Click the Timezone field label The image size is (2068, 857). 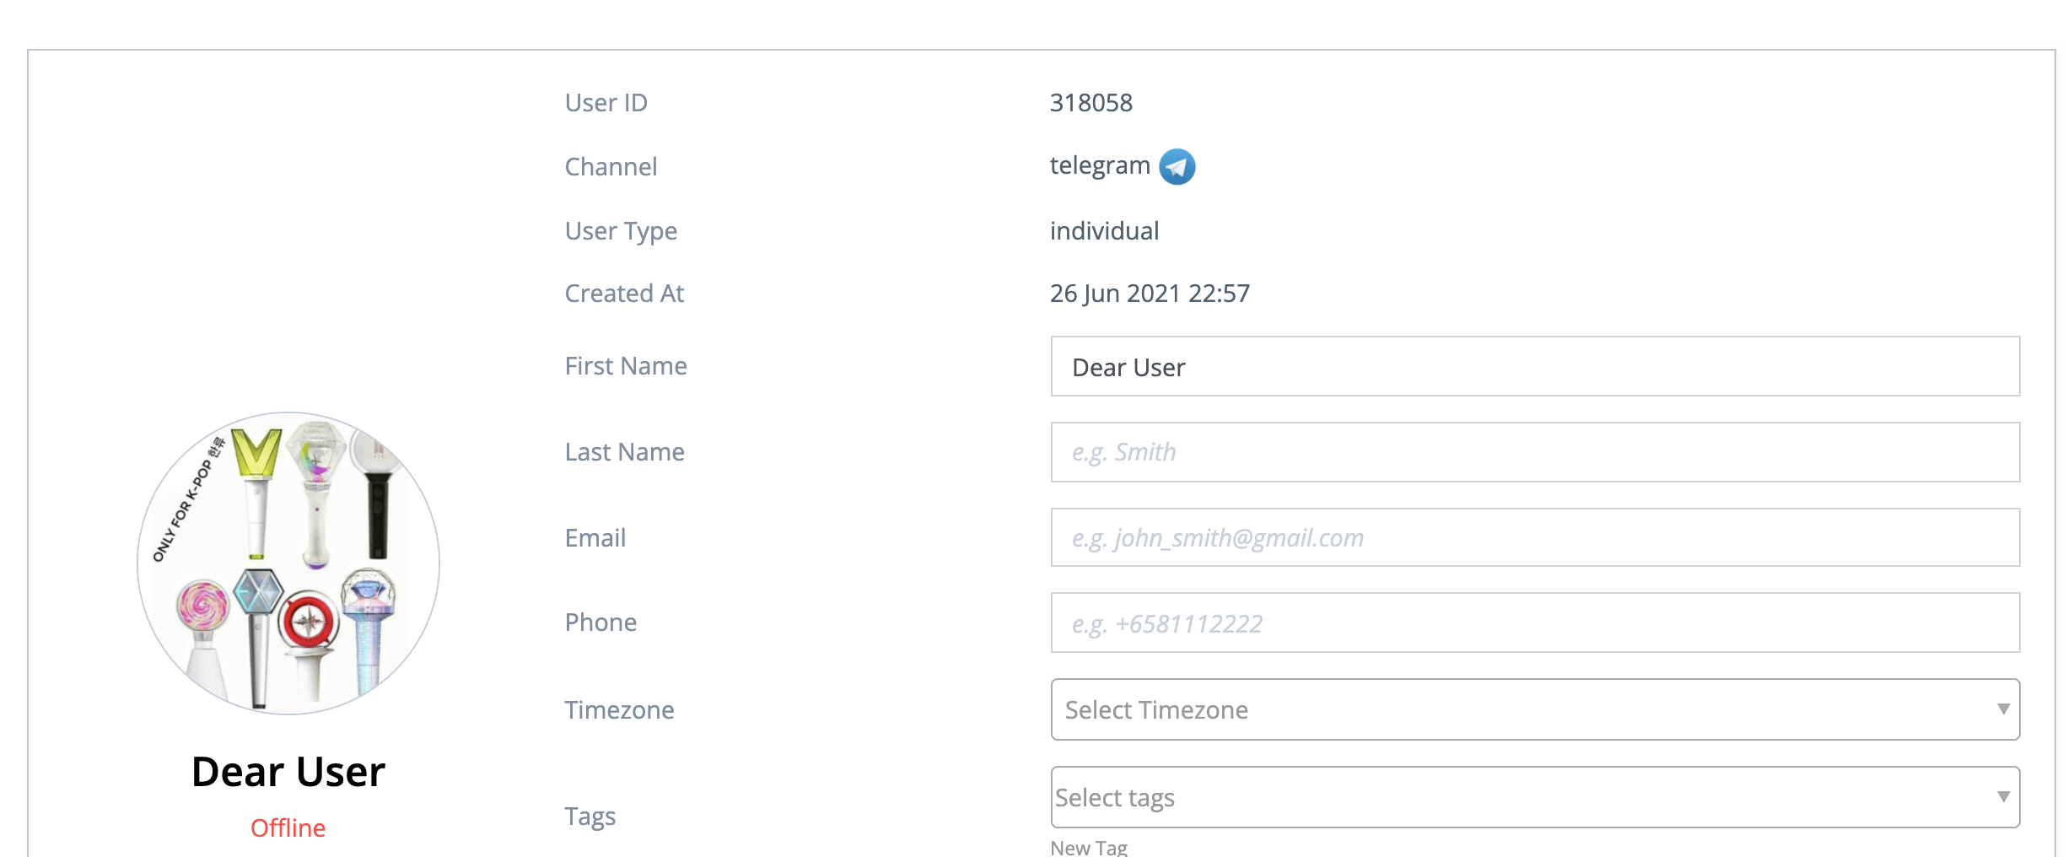tap(619, 710)
